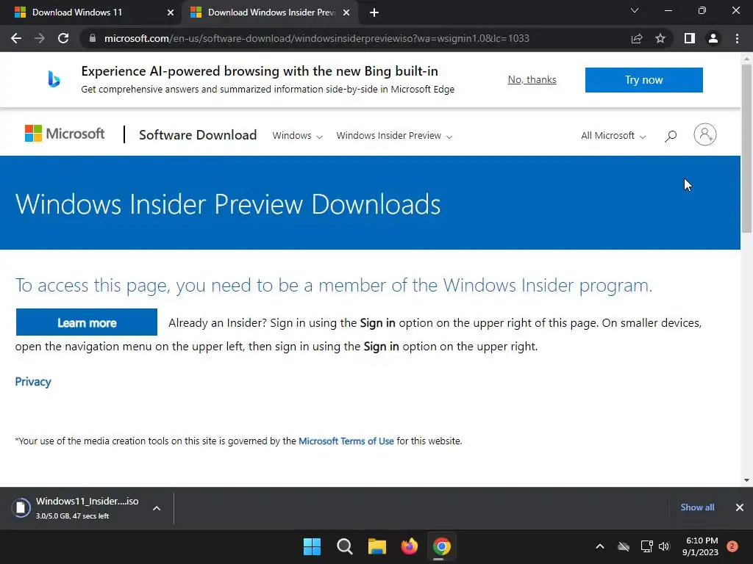Click the browser forward arrow

[40, 38]
